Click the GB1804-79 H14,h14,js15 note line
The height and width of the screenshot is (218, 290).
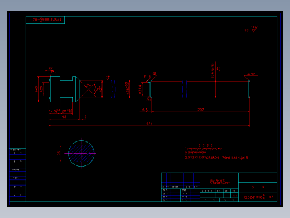(x=216, y=158)
